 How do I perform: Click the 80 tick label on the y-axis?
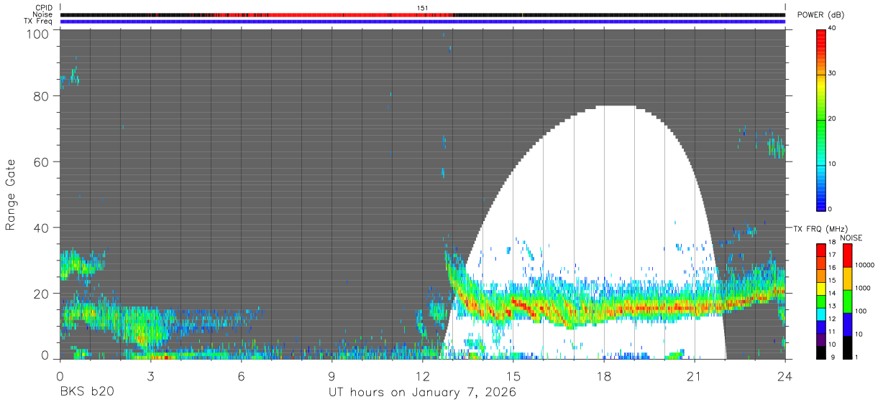(41, 96)
